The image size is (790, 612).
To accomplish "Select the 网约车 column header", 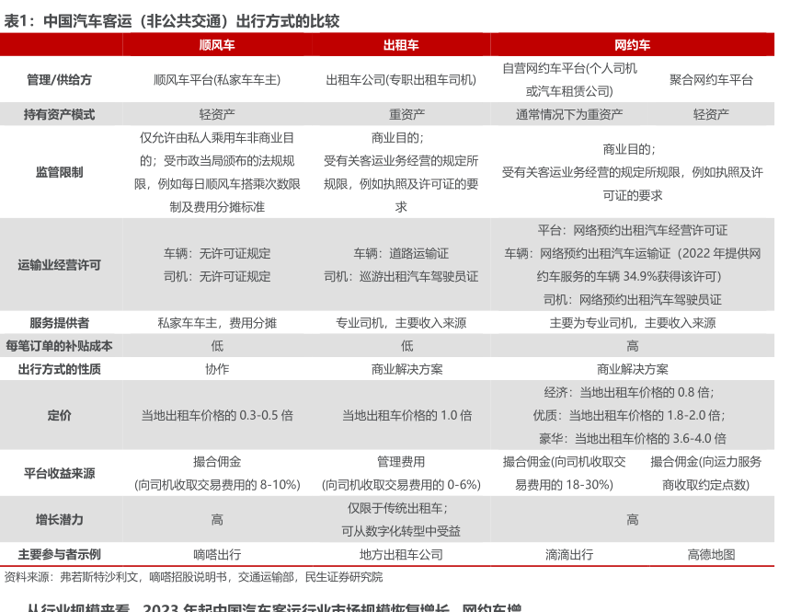I will pyautogui.click(x=632, y=45).
